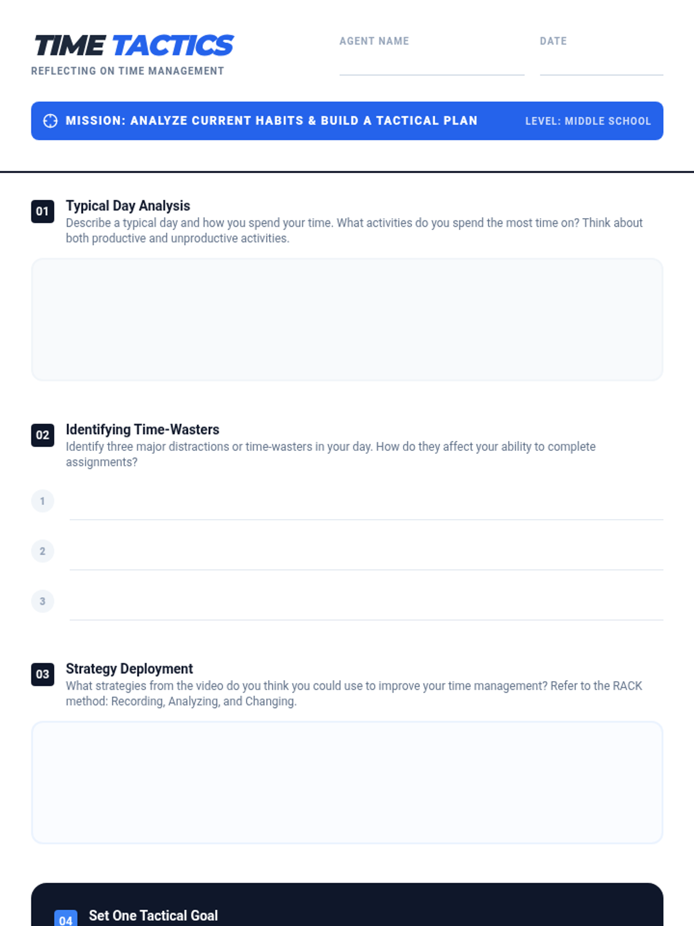Click the Set One Tactical Goal heading
694x926 pixels.
pos(153,916)
